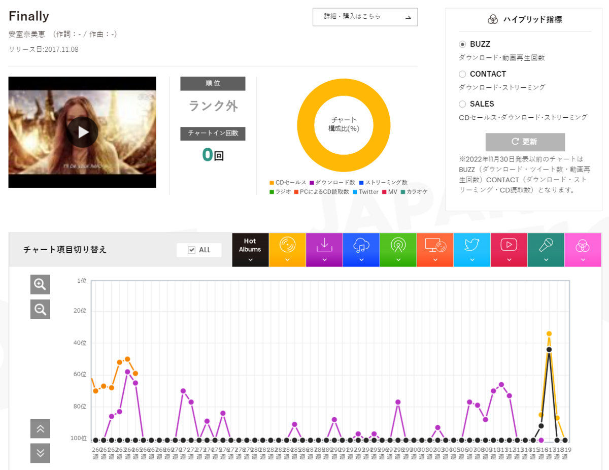Click the release date リリース日:2017.11.08
609x470 pixels.
click(44, 49)
